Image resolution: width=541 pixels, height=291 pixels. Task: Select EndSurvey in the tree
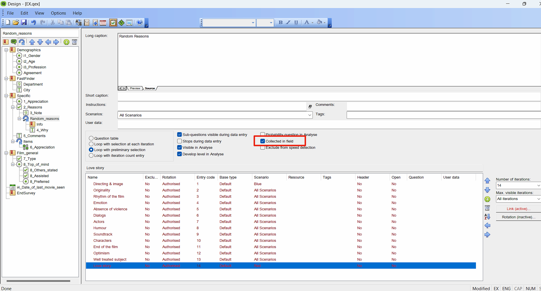(26, 193)
